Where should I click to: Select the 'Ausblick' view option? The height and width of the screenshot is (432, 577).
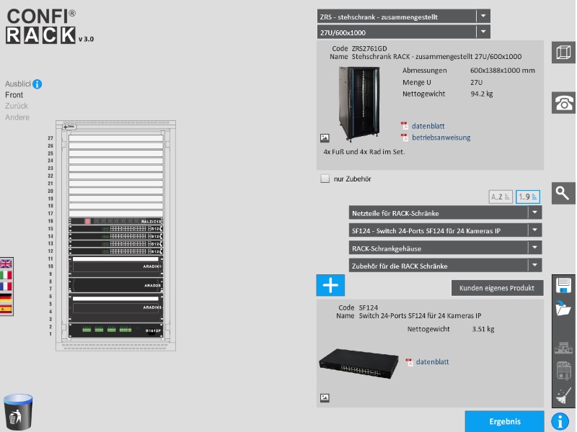18,84
